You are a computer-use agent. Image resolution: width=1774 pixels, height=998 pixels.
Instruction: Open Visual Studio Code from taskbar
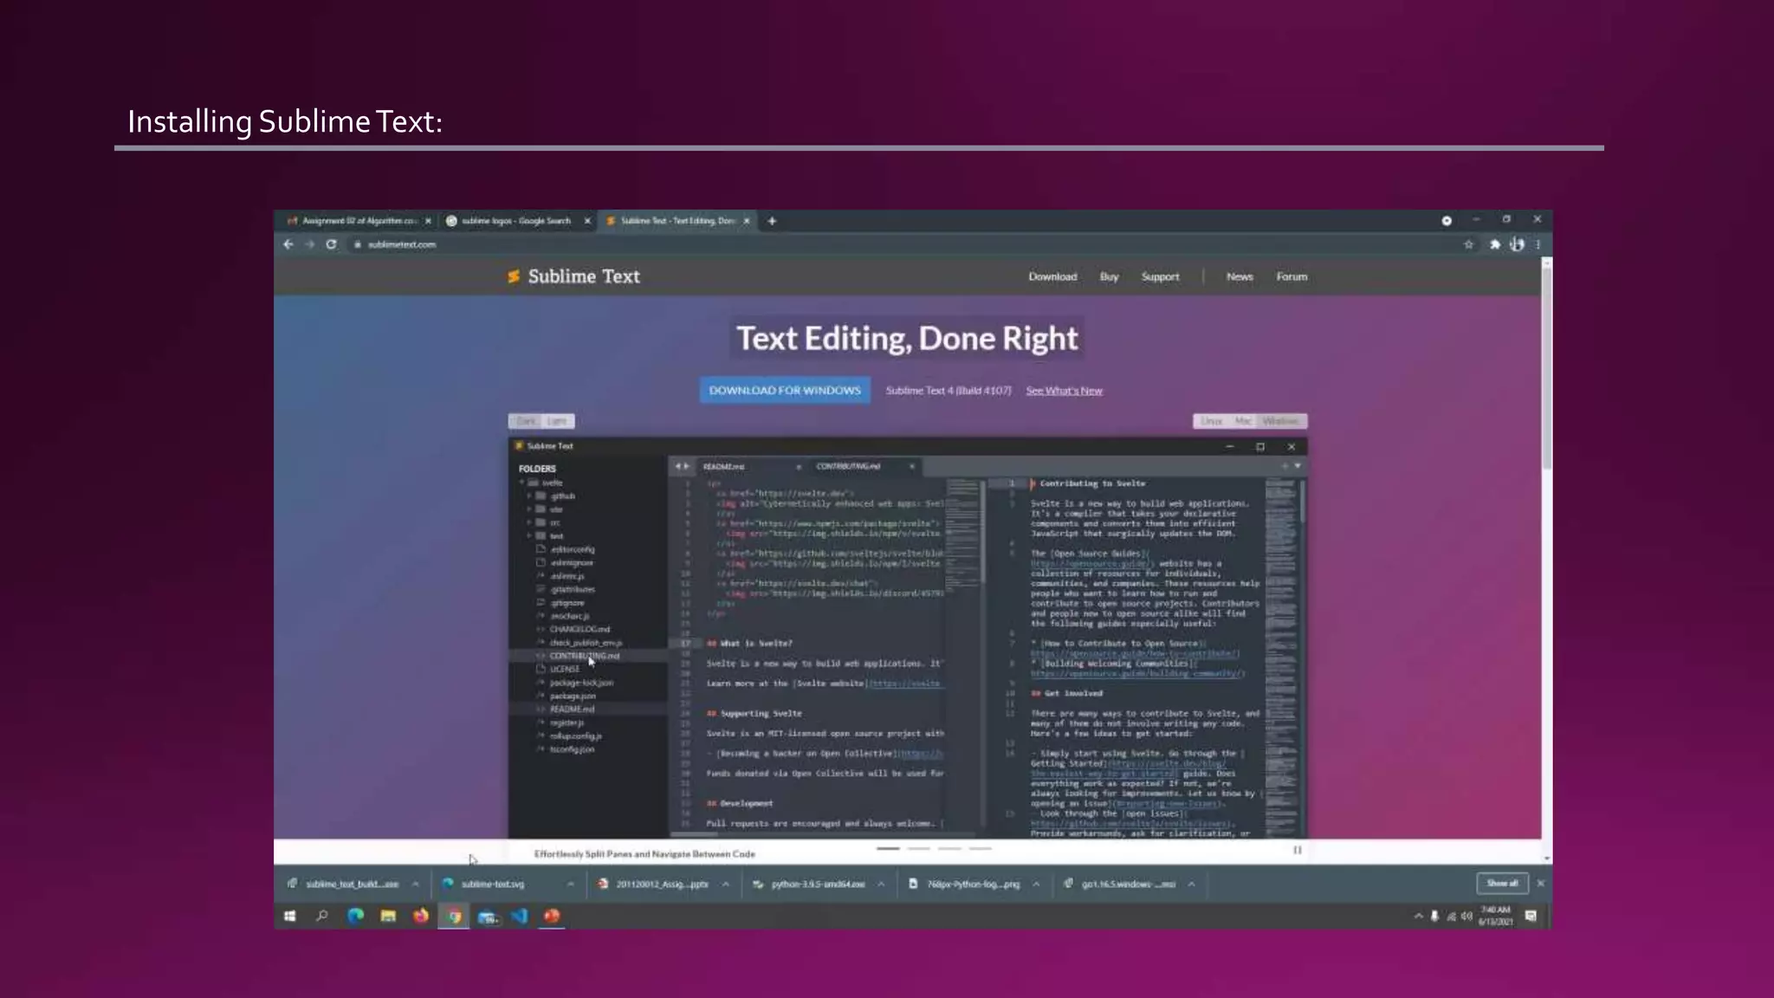[x=520, y=916]
